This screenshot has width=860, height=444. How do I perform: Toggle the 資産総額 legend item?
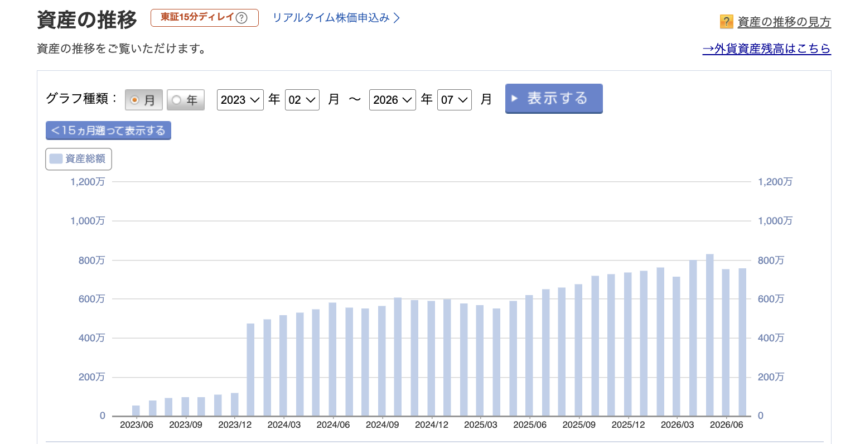click(79, 159)
